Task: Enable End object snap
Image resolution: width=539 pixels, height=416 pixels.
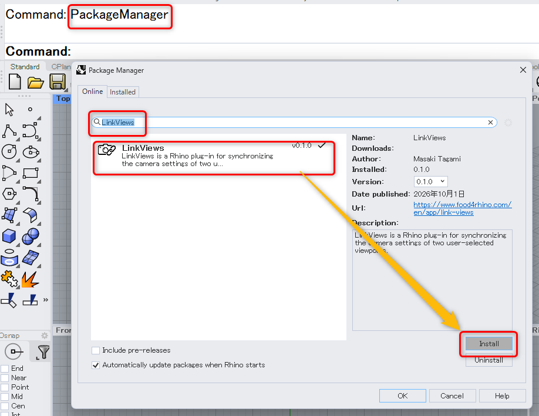Action: pos(5,368)
